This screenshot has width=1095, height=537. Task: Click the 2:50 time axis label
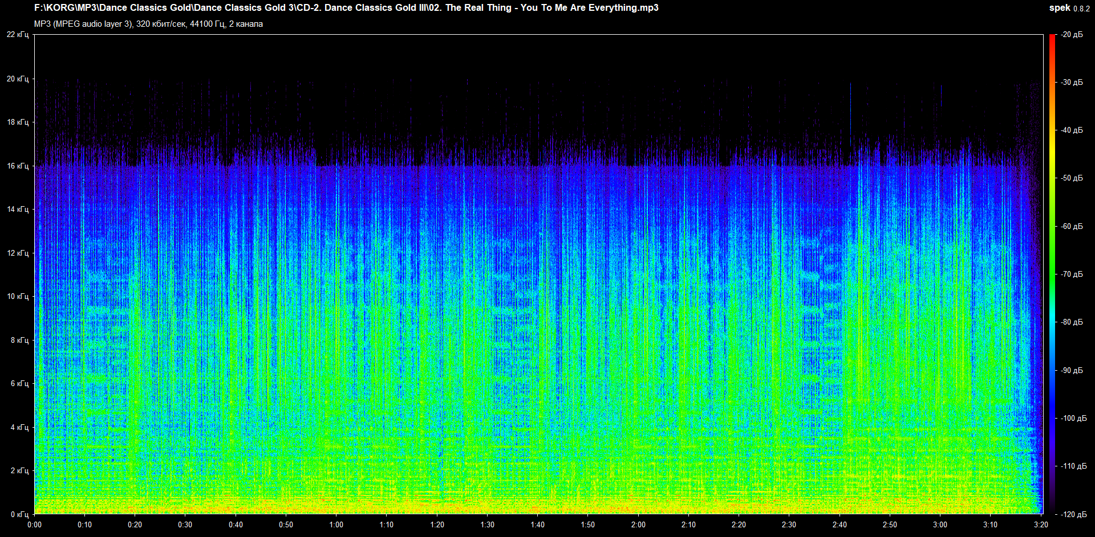click(x=890, y=524)
